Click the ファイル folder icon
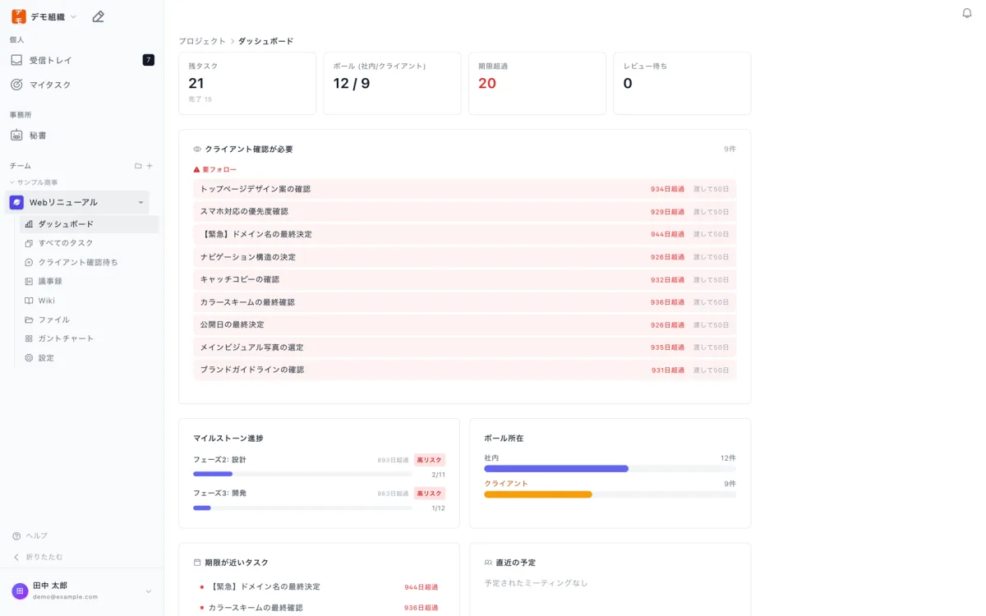The width and height of the screenshot is (986, 616). pyautogui.click(x=29, y=319)
